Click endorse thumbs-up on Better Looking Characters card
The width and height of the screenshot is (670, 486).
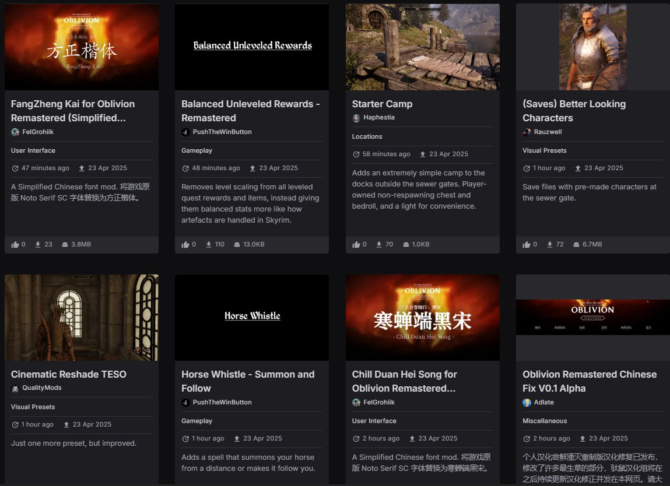(x=527, y=245)
